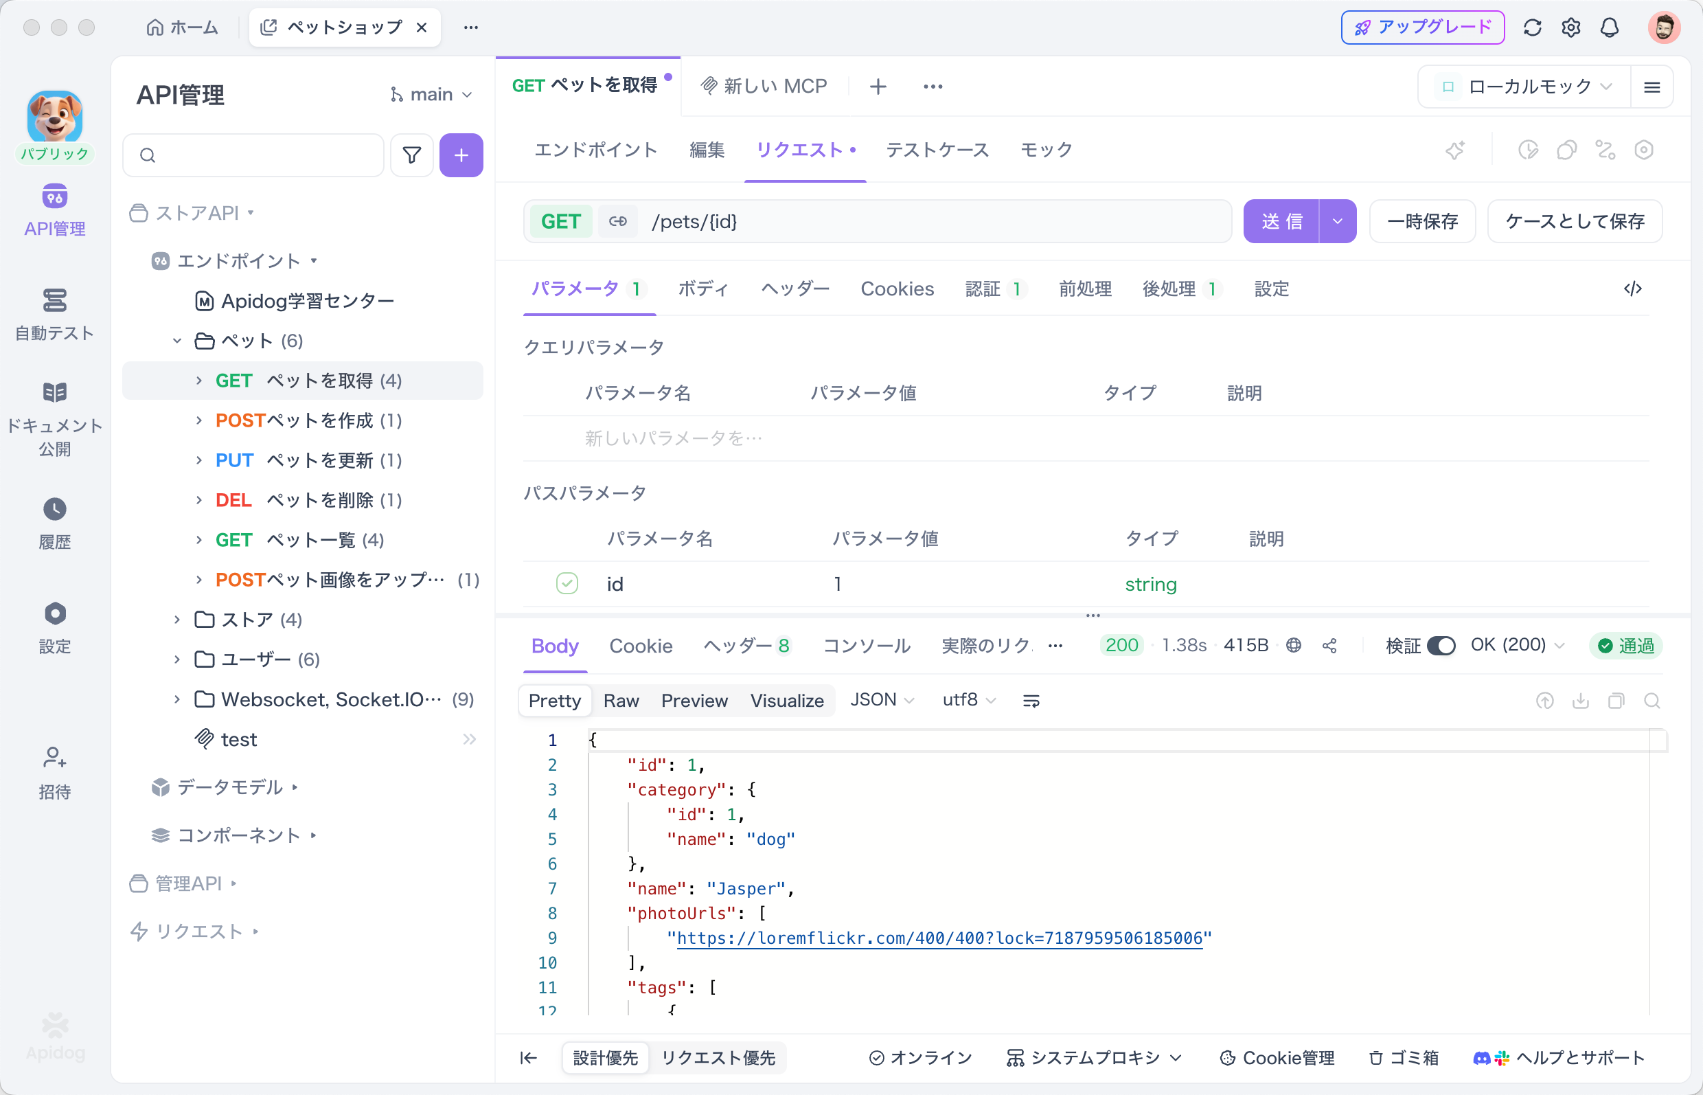Open API管理 in the left sidebar
The height and width of the screenshot is (1095, 1703).
pos(55,211)
